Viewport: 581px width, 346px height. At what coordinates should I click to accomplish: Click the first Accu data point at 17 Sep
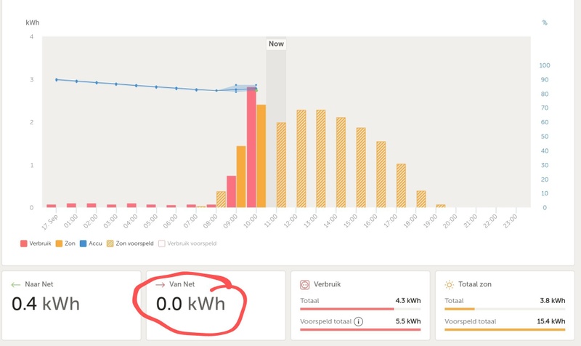57,80
